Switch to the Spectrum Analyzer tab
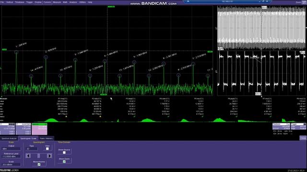This screenshot has height=172, width=307. click(x=9, y=139)
